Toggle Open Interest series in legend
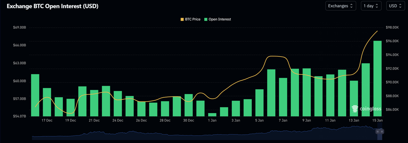Viewport: 408px width, 143px height. coord(220,19)
